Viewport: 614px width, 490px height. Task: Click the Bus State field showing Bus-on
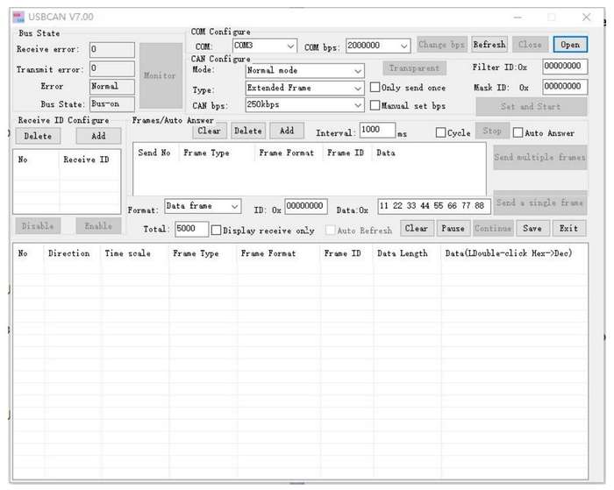[112, 104]
